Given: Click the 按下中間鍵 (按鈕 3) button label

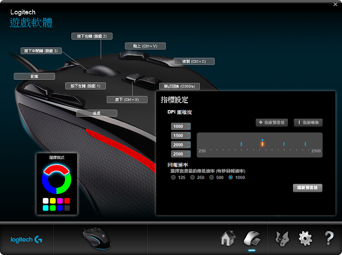Looking at the screenshot, I should point(41,51).
